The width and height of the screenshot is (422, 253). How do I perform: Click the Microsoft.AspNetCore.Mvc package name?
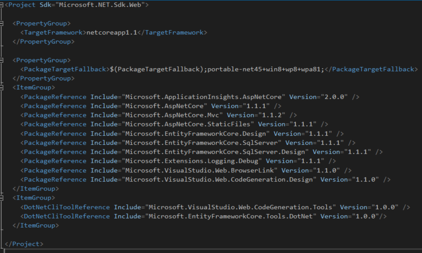(172, 115)
